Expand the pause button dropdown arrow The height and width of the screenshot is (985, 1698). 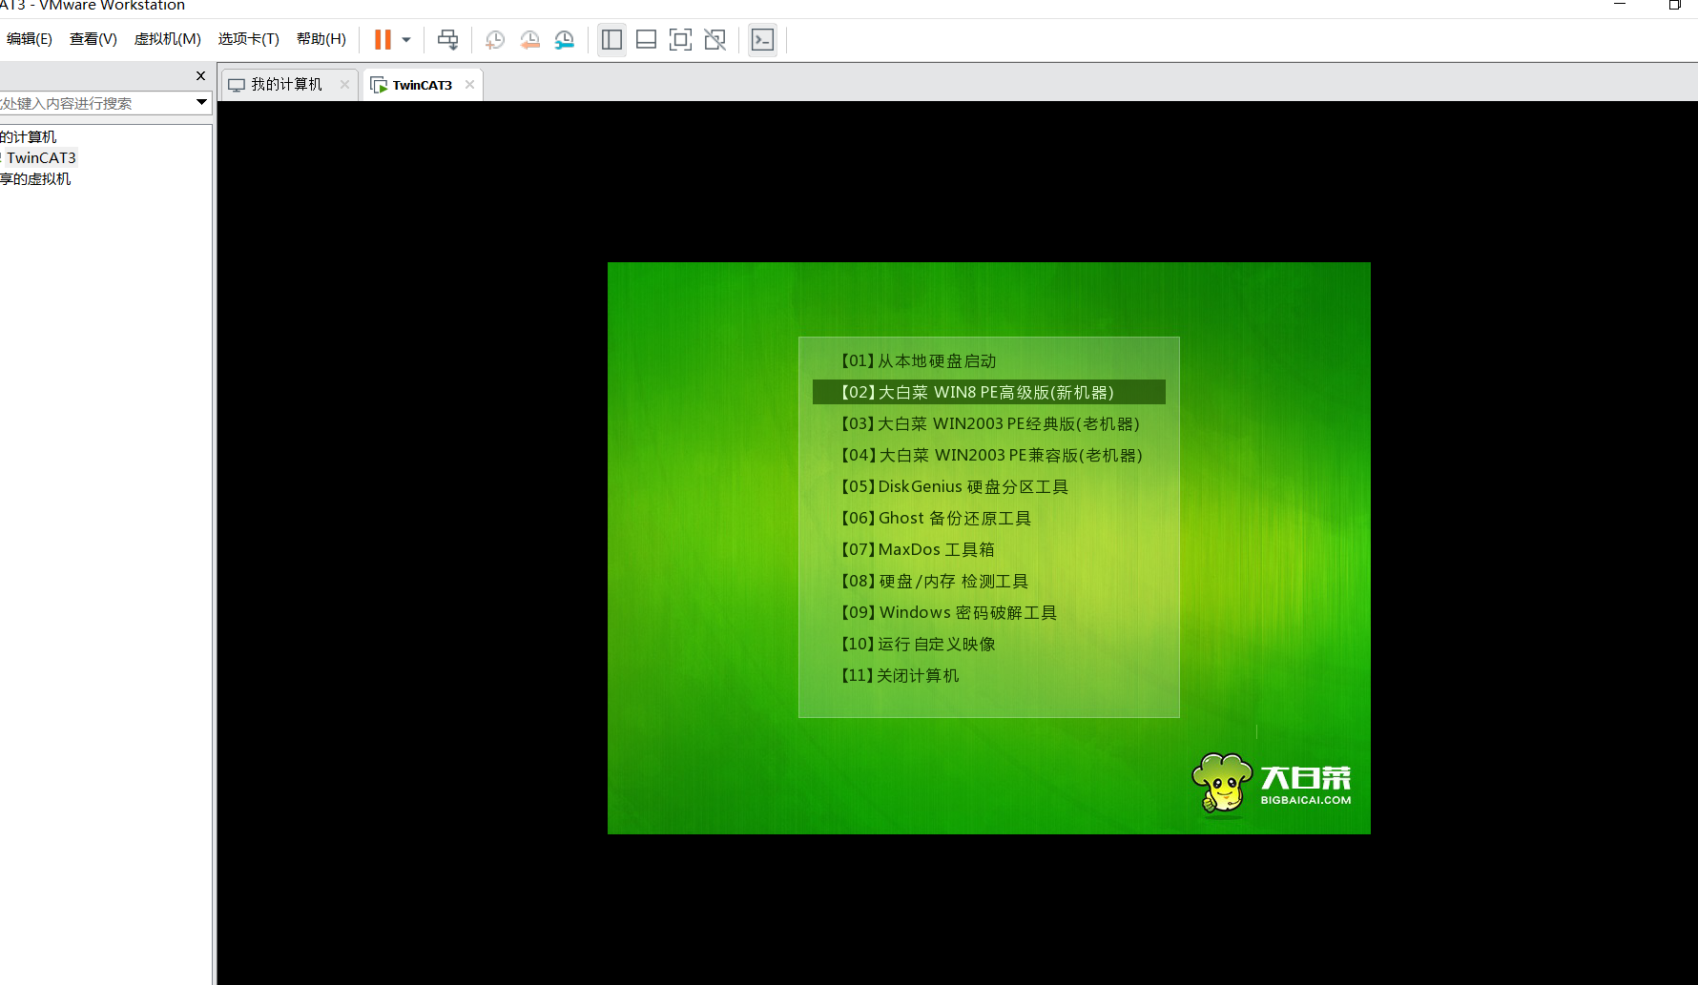(x=405, y=39)
